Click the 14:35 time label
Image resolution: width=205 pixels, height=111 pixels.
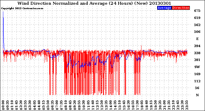[115, 105]
